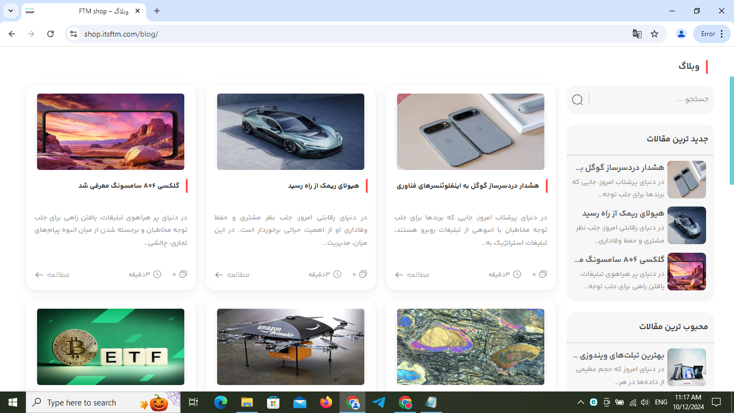The height and width of the screenshot is (413, 734).
Task: Open the tab search dropdown chevron
Action: (x=10, y=11)
